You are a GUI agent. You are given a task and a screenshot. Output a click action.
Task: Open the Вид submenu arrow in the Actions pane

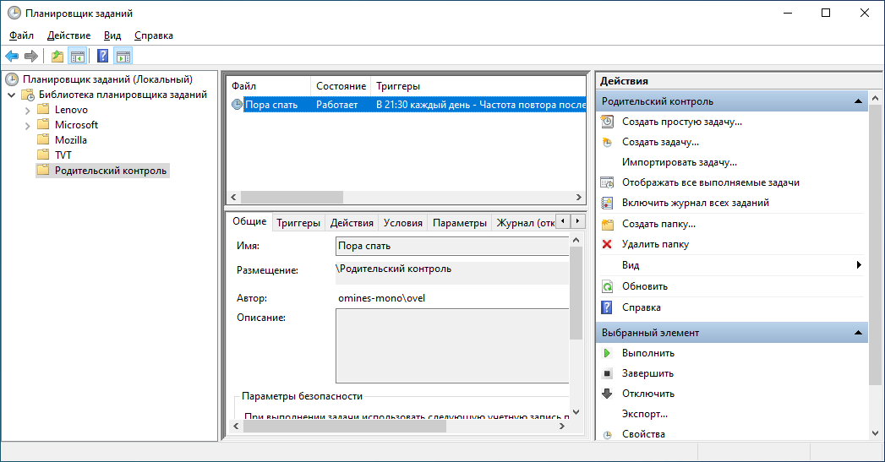point(859,265)
